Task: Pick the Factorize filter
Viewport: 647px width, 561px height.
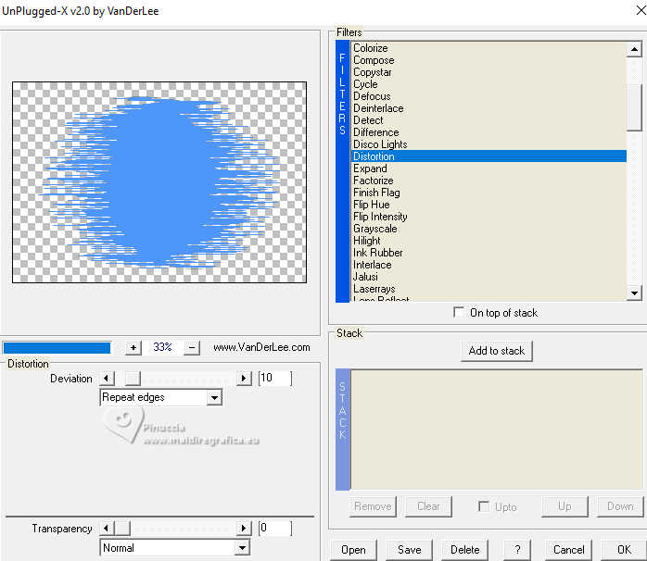Action: point(488,181)
